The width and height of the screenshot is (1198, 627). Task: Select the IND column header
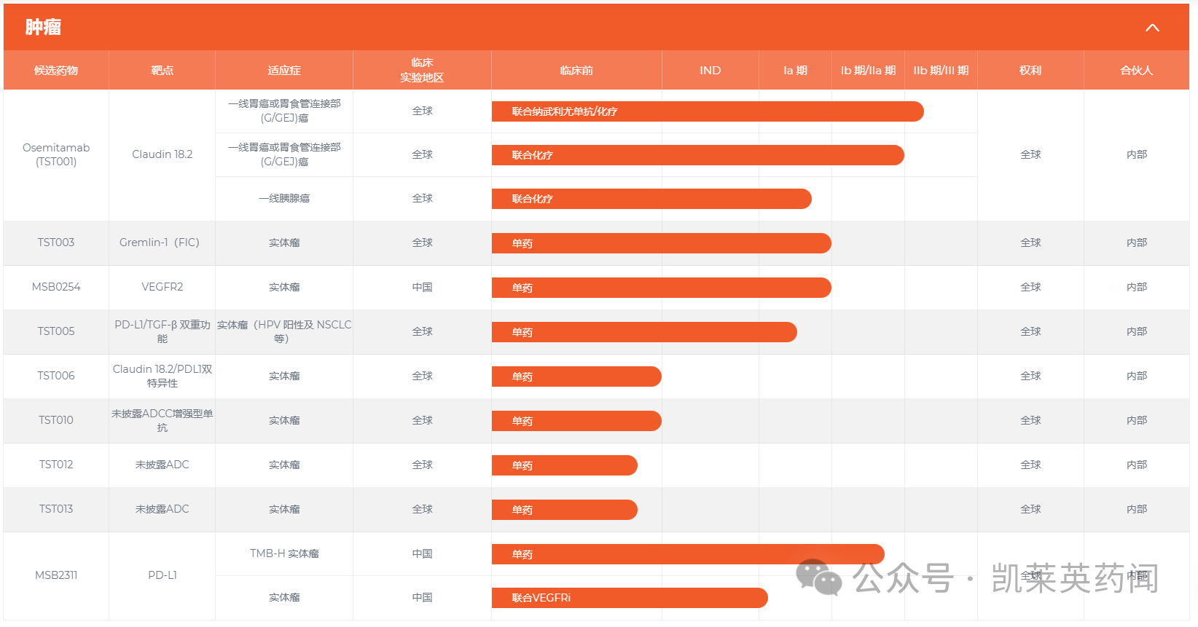point(710,71)
